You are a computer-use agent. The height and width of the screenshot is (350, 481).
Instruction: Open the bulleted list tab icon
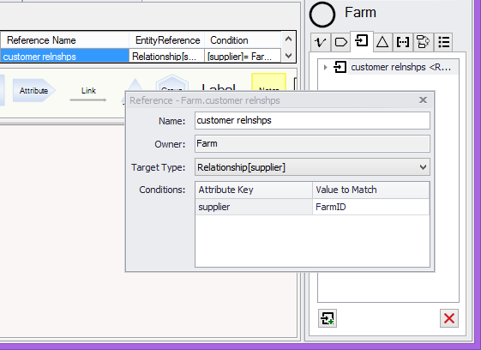pos(444,42)
